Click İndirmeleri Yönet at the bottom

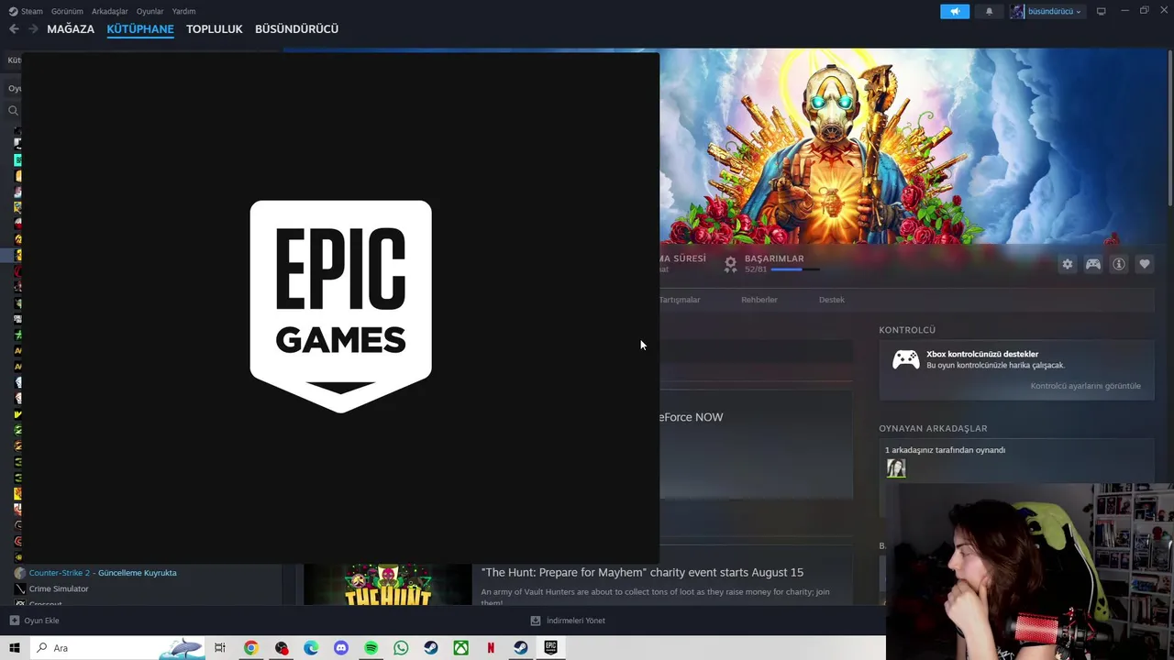(568, 621)
